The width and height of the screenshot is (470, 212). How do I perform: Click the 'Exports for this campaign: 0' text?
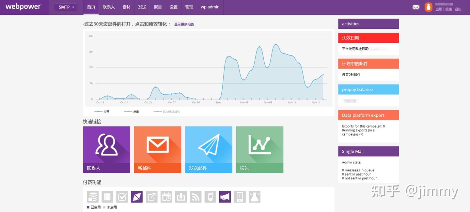click(363, 126)
